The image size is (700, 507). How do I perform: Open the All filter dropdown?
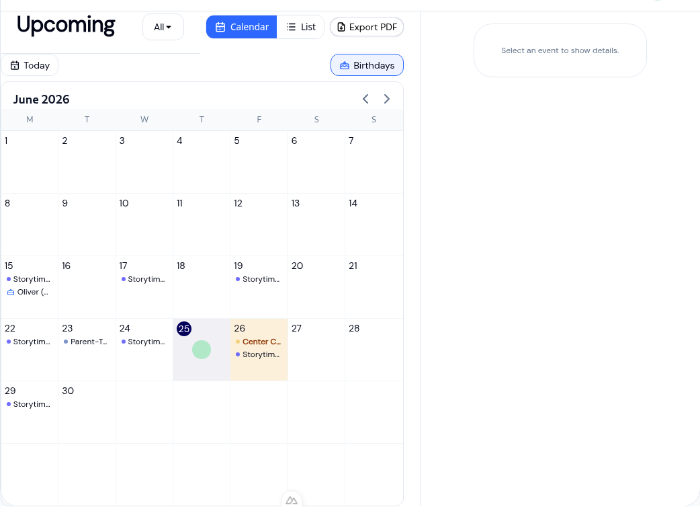pos(163,28)
